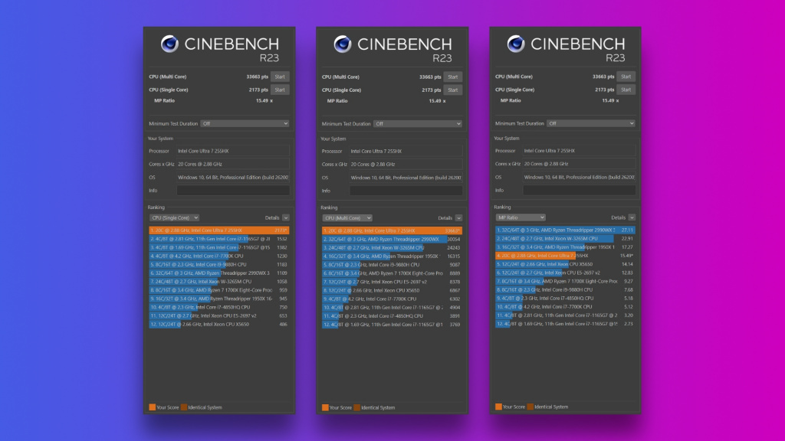
Task: Click the orange Your Score swatch in the left panel
Action: pos(152,407)
